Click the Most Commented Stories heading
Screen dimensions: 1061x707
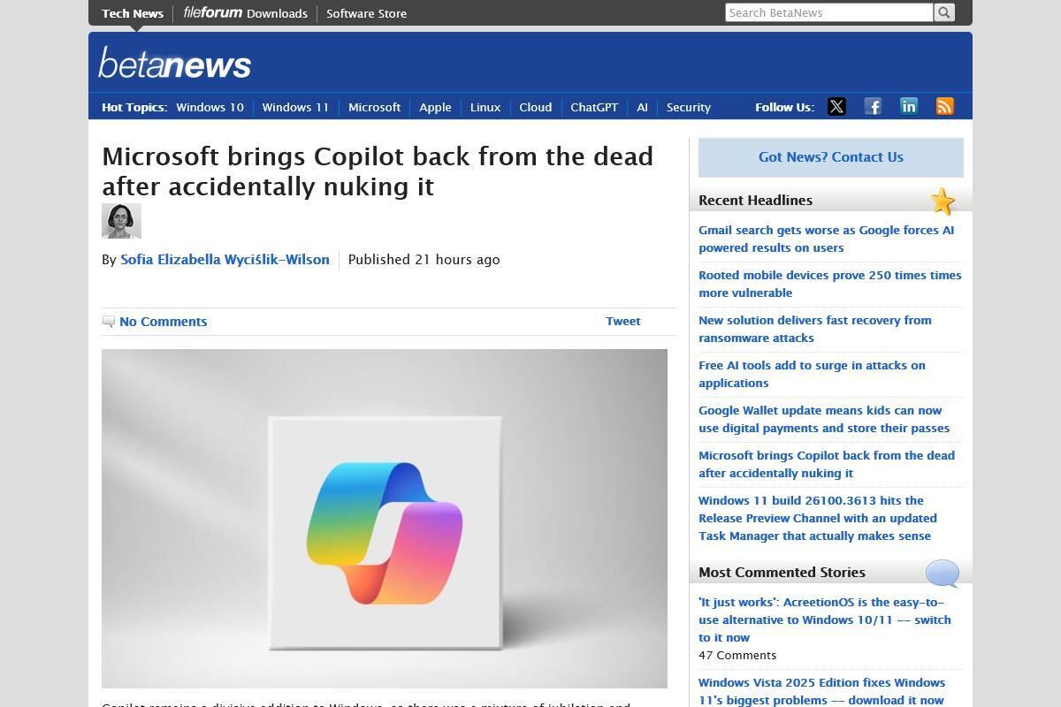782,572
